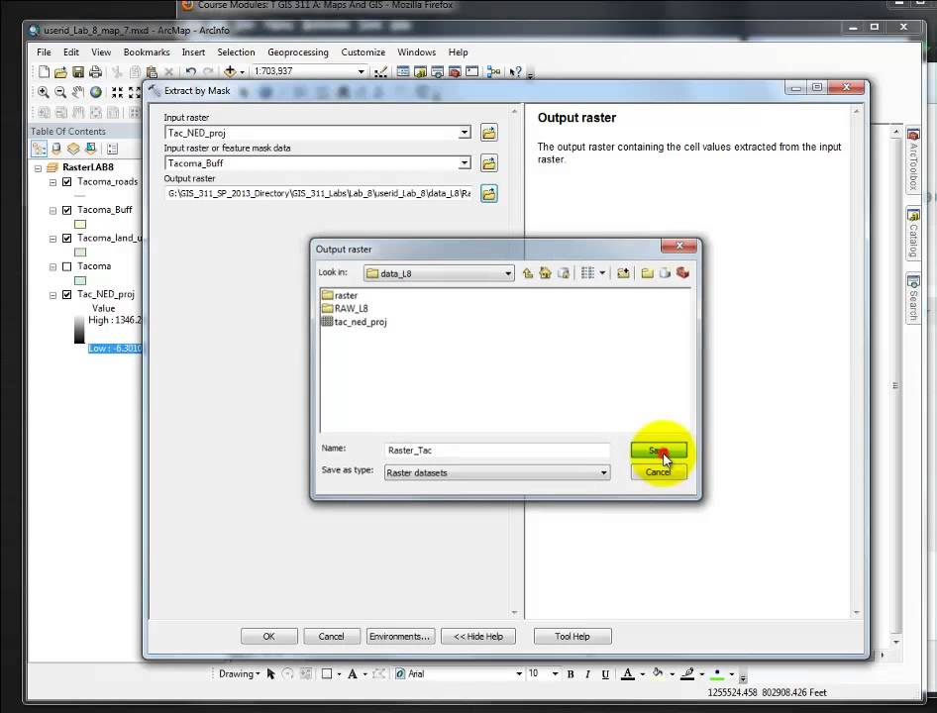Toggle the Tacoma_land_u layer checkbox

tap(67, 238)
